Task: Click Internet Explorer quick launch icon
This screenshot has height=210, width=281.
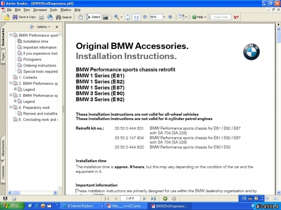Action: tap(36, 206)
